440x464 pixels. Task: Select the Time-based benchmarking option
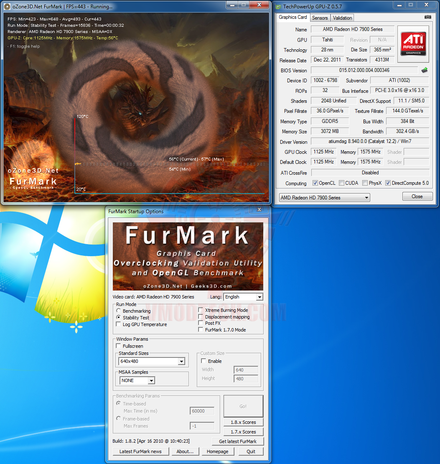point(118,403)
